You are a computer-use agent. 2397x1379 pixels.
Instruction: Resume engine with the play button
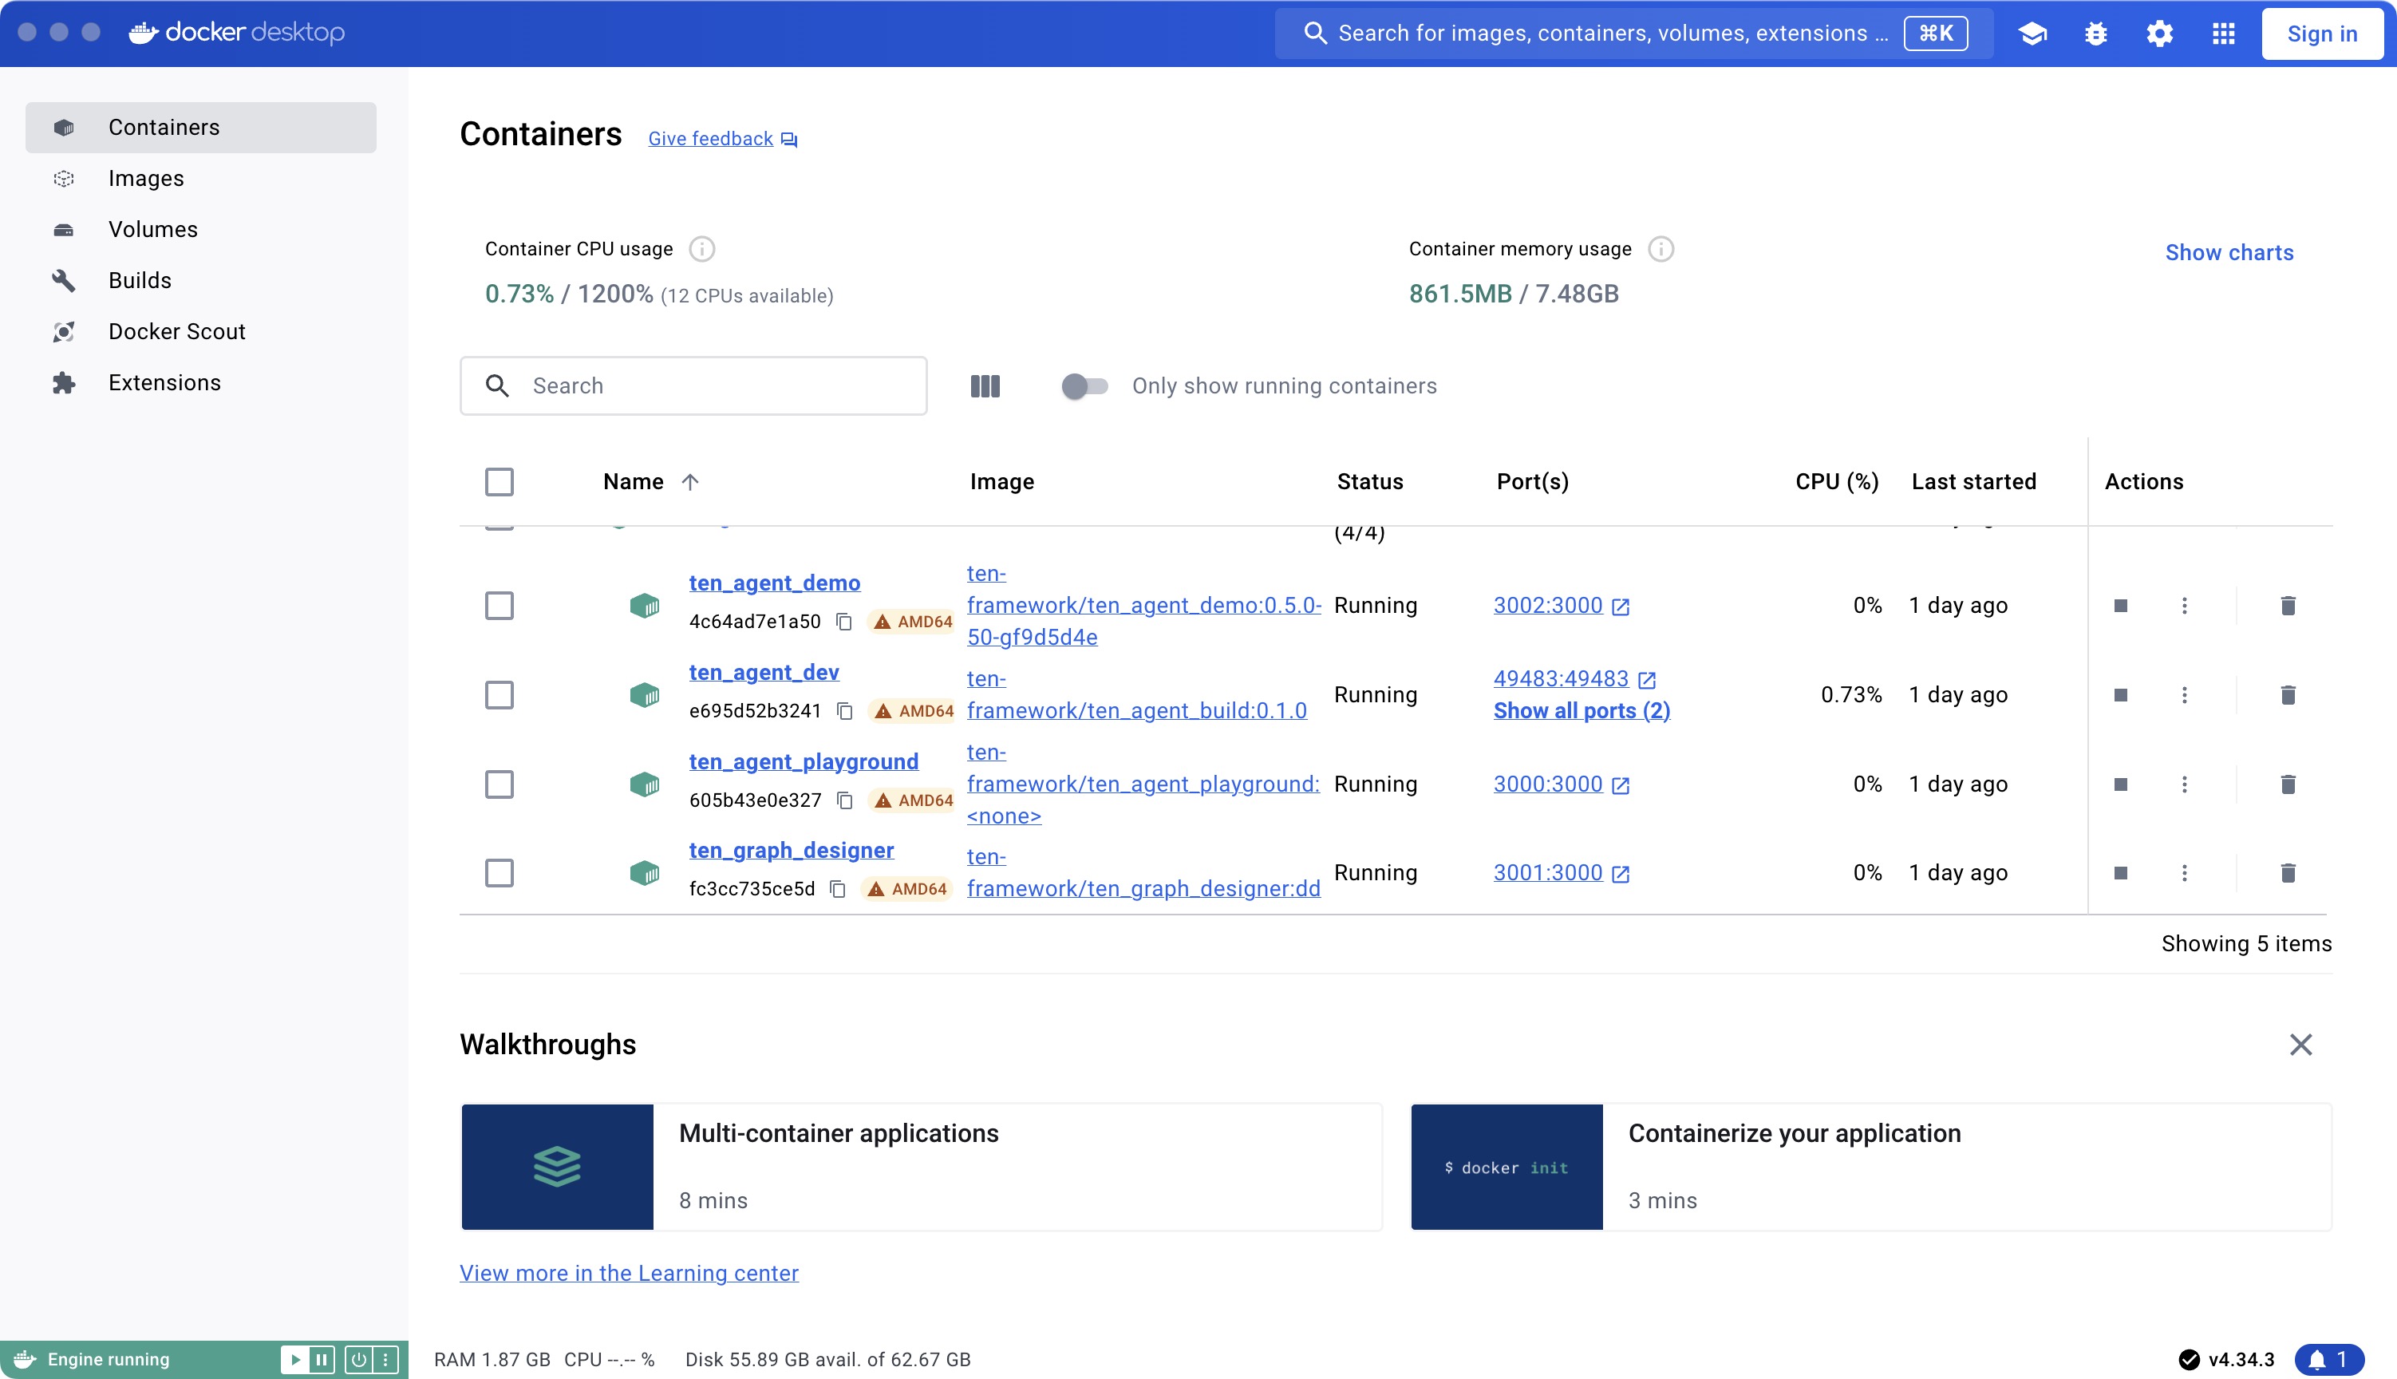pos(294,1360)
